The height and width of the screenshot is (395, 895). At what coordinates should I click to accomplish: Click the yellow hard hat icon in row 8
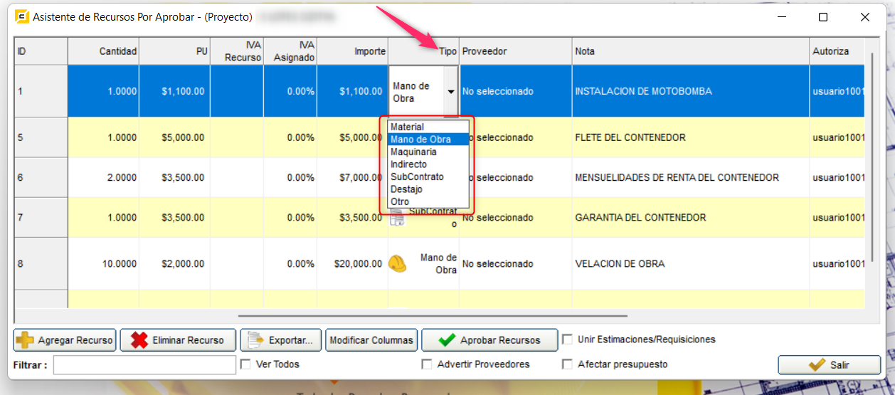(x=398, y=264)
